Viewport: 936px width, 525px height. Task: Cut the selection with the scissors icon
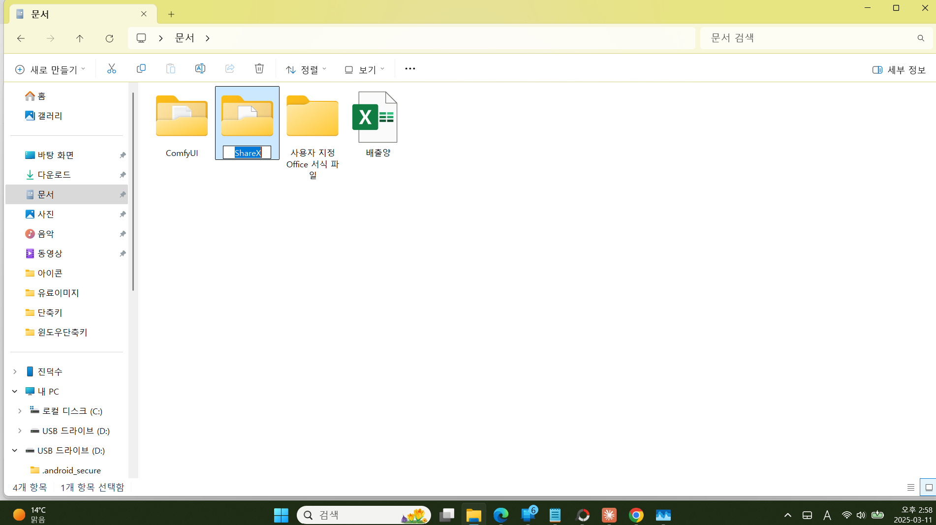(111, 68)
